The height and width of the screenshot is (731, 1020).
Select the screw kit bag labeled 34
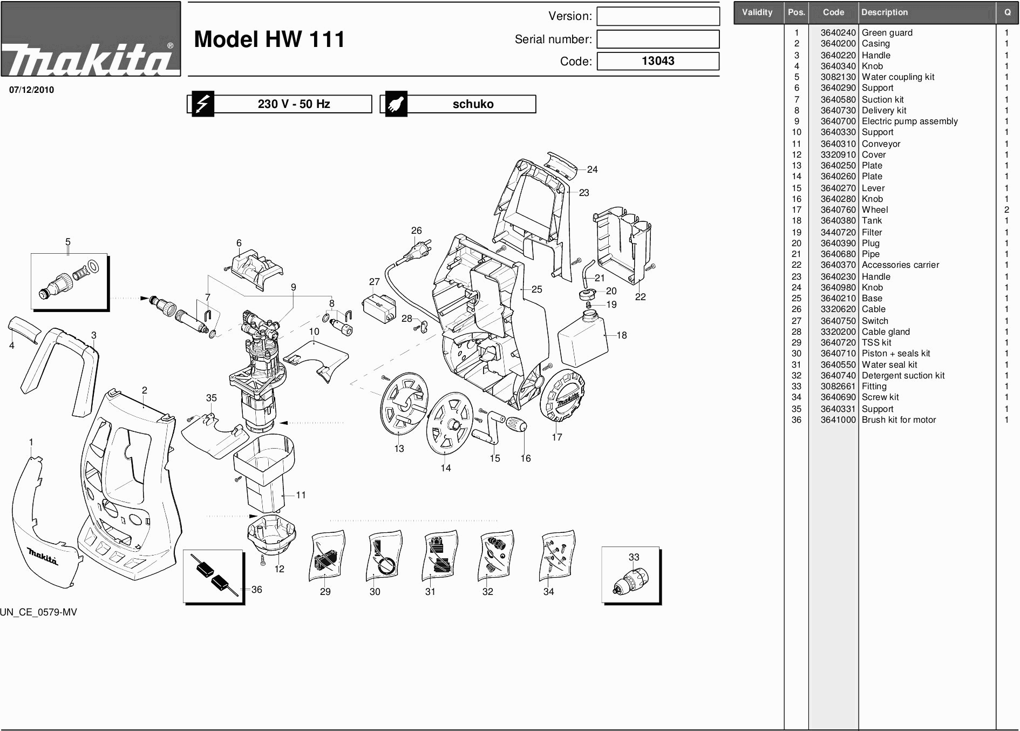[x=557, y=556]
